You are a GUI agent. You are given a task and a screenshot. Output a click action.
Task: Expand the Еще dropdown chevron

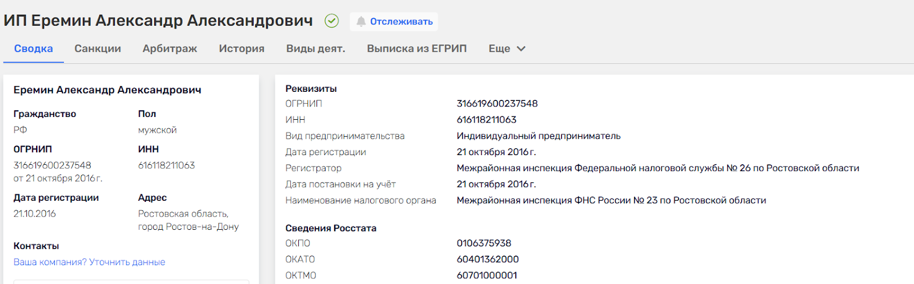521,49
